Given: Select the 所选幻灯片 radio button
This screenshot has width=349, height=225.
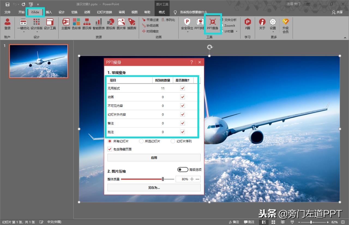Looking at the screenshot, I should pos(141,141).
